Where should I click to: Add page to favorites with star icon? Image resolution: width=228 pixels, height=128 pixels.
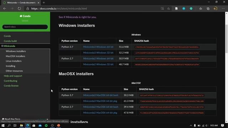click(x=169, y=9)
